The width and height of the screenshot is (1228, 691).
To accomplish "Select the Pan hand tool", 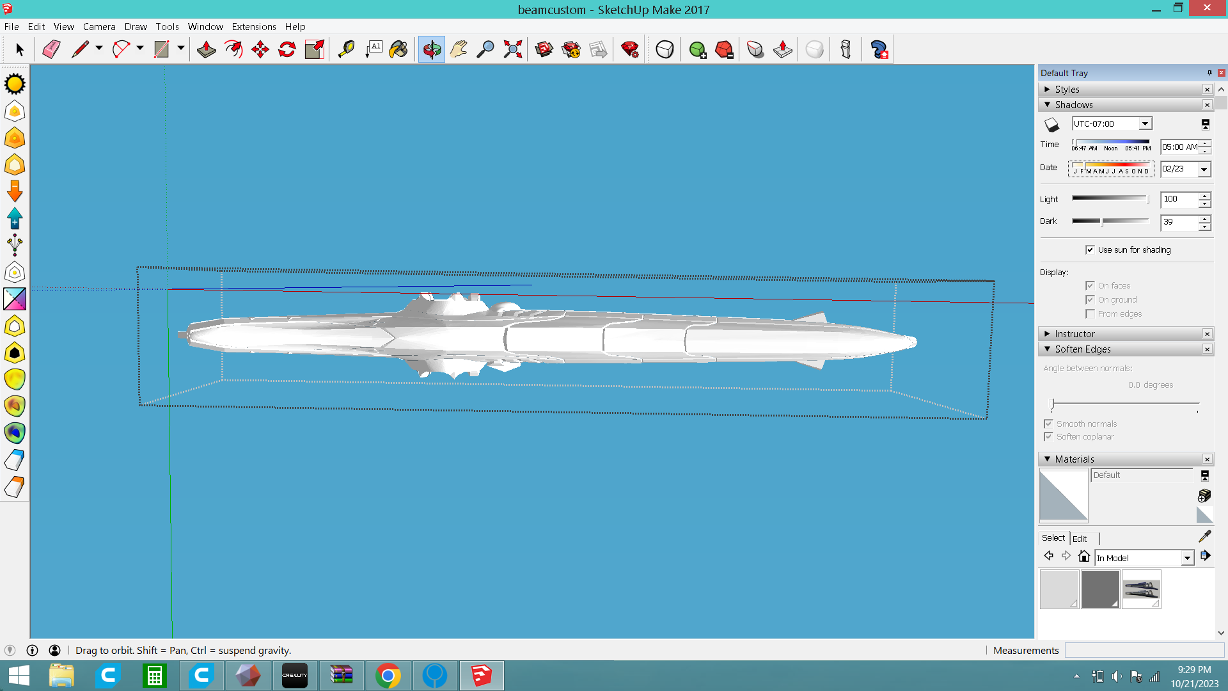I will (x=459, y=49).
